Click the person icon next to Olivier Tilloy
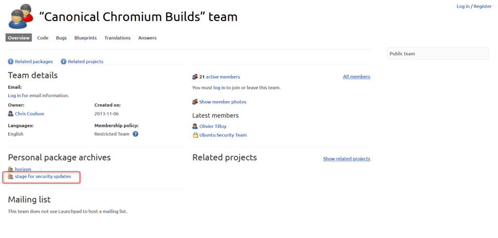The image size is (498, 238). pyautogui.click(x=195, y=126)
